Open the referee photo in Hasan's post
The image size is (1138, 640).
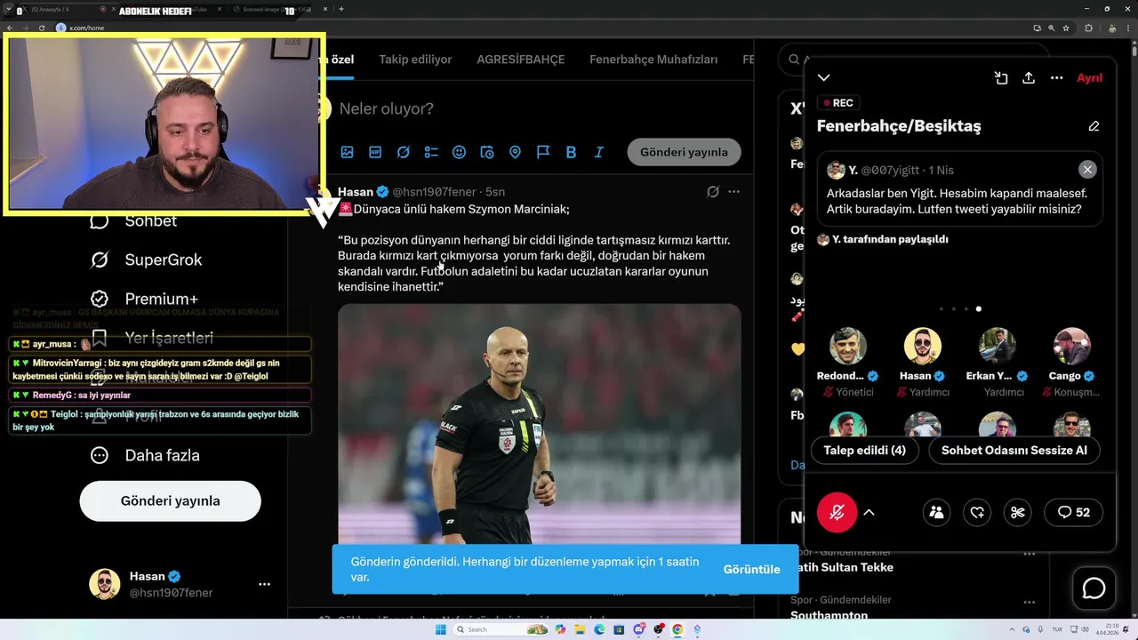(539, 425)
